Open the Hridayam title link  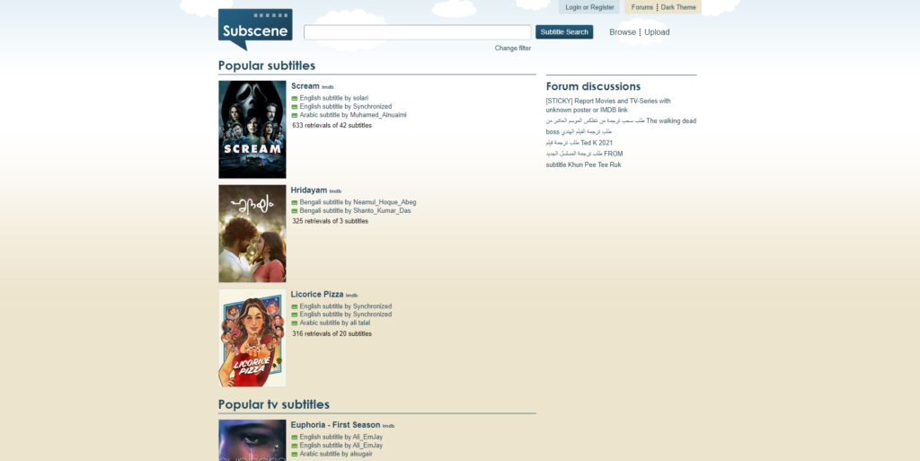[309, 190]
